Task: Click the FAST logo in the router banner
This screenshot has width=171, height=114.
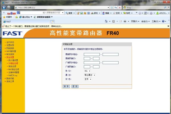Action: pyautogui.click(x=13, y=33)
